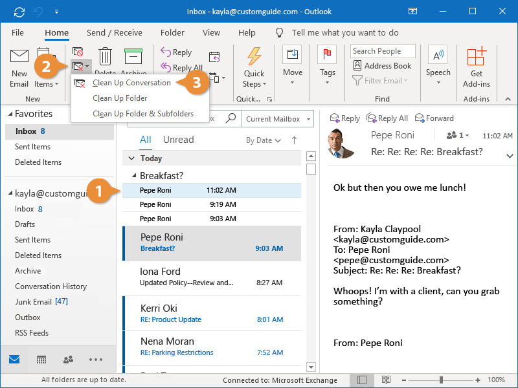Click the Send/Receive All Folders icon

[19, 12]
